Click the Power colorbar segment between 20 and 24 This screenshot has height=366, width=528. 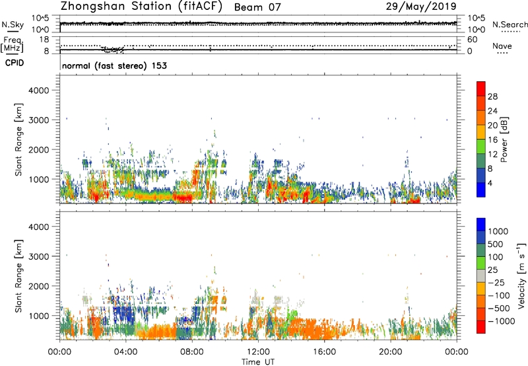(481, 118)
